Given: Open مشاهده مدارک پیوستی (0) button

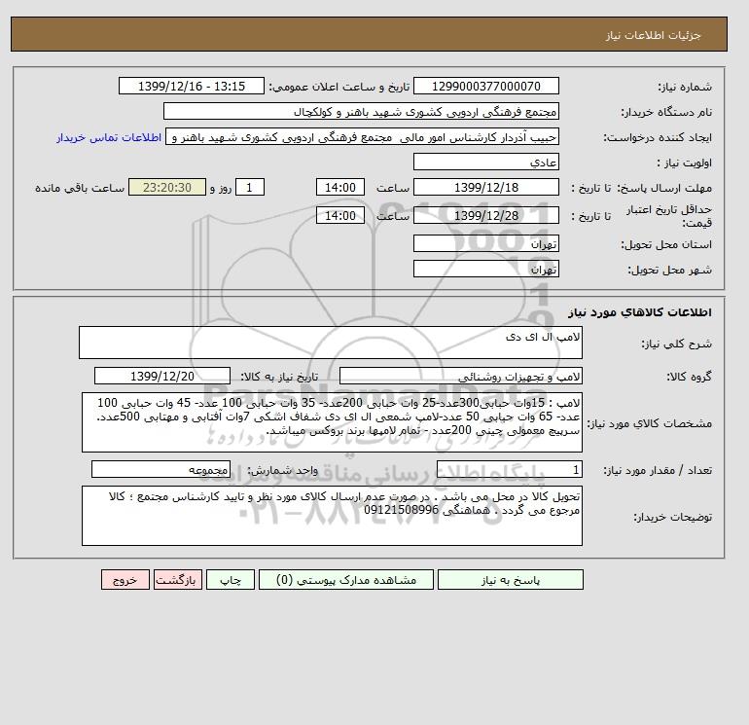Looking at the screenshot, I should point(346,580).
